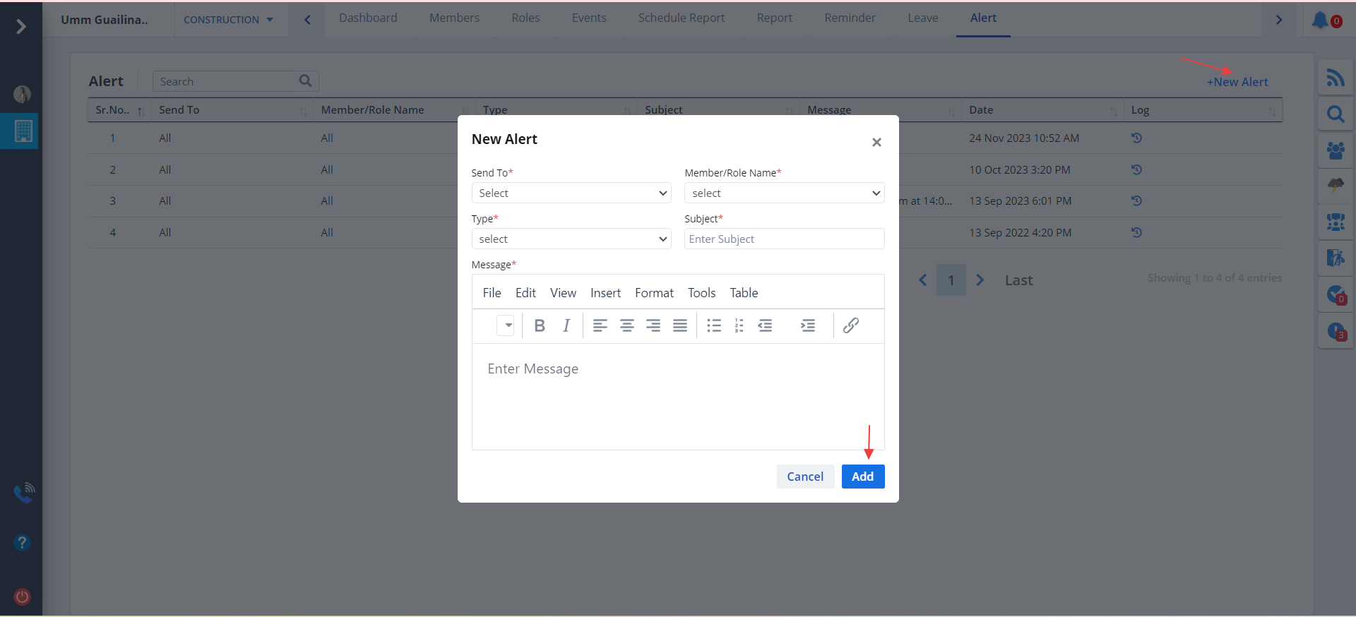Viewport: 1356px width, 617px height.
Task: Insert a numbered list
Action: tap(739, 325)
